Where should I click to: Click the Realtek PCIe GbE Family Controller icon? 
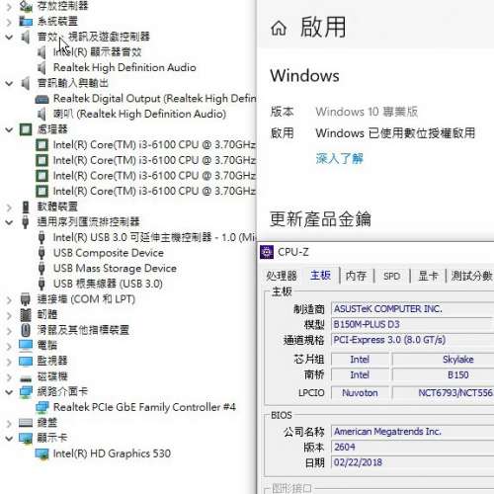click(41, 408)
